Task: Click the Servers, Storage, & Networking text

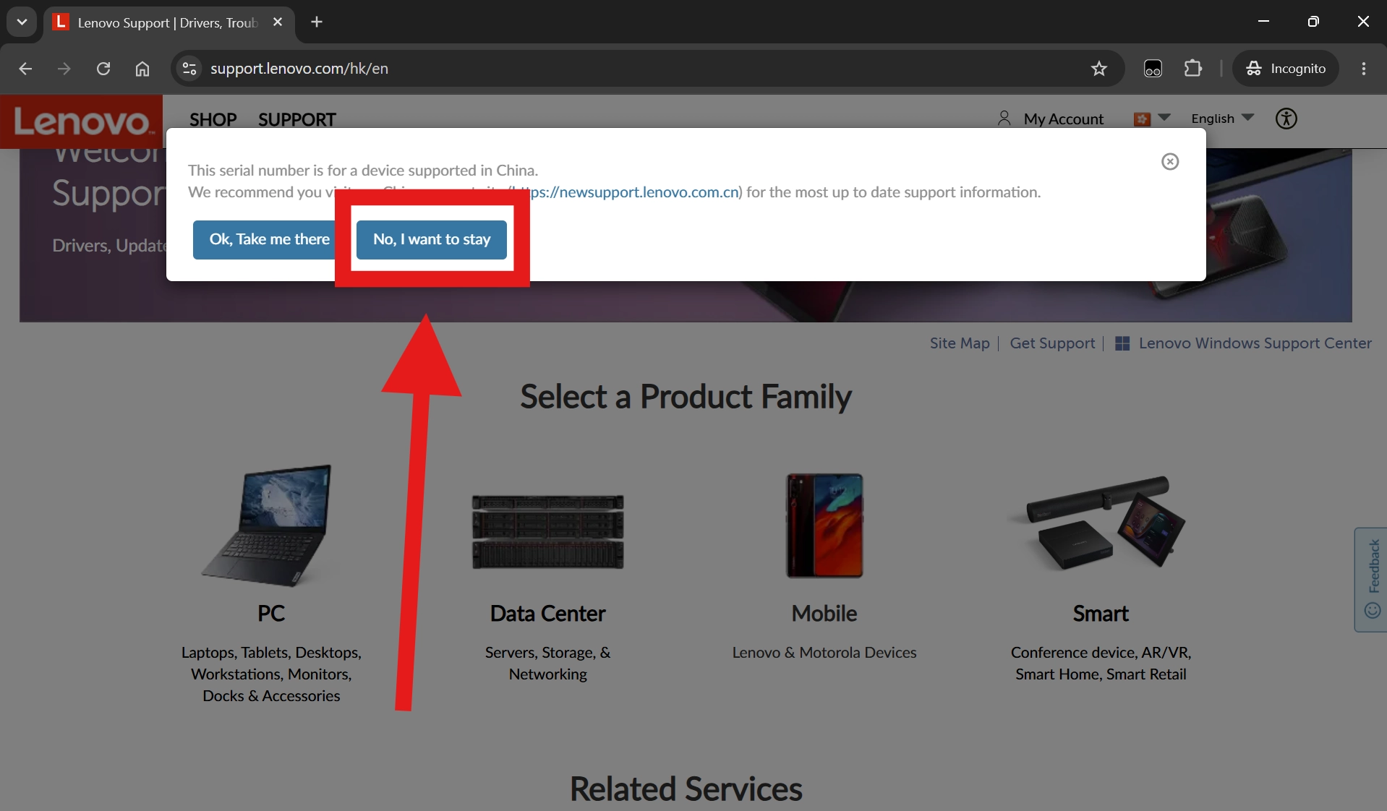Action: (547, 664)
